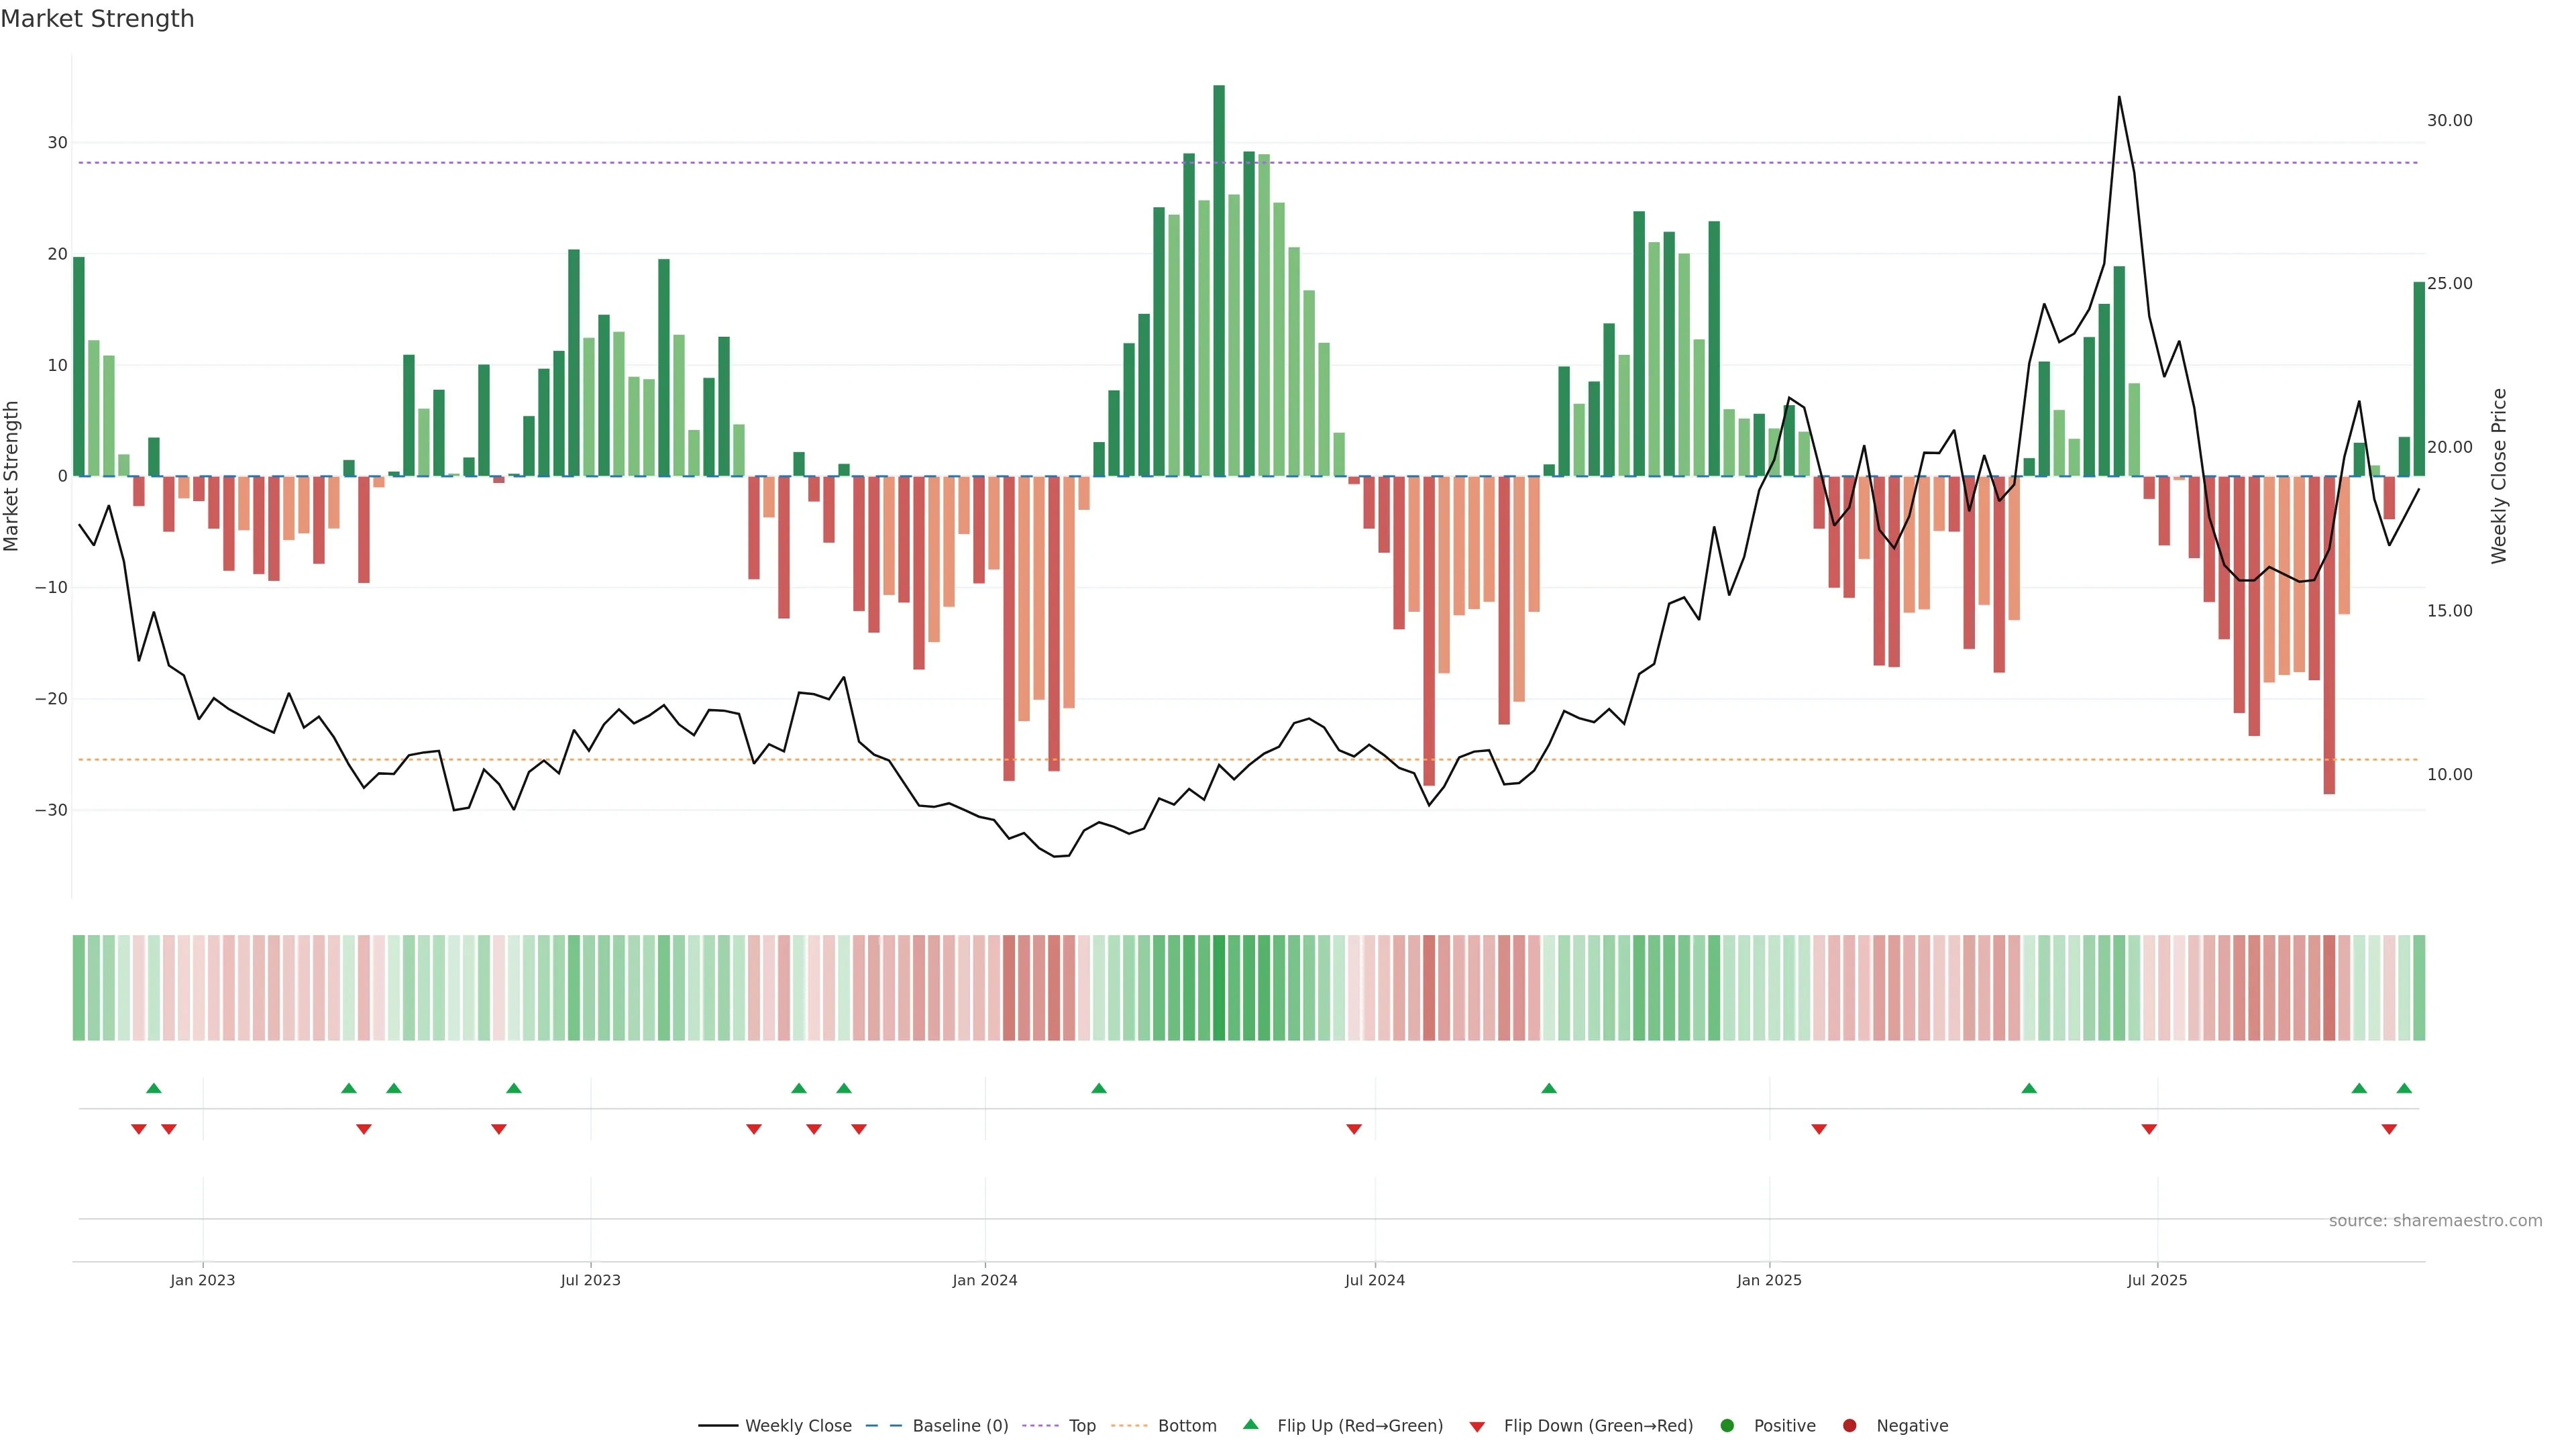Click the tallest green strength bar

click(x=1218, y=280)
